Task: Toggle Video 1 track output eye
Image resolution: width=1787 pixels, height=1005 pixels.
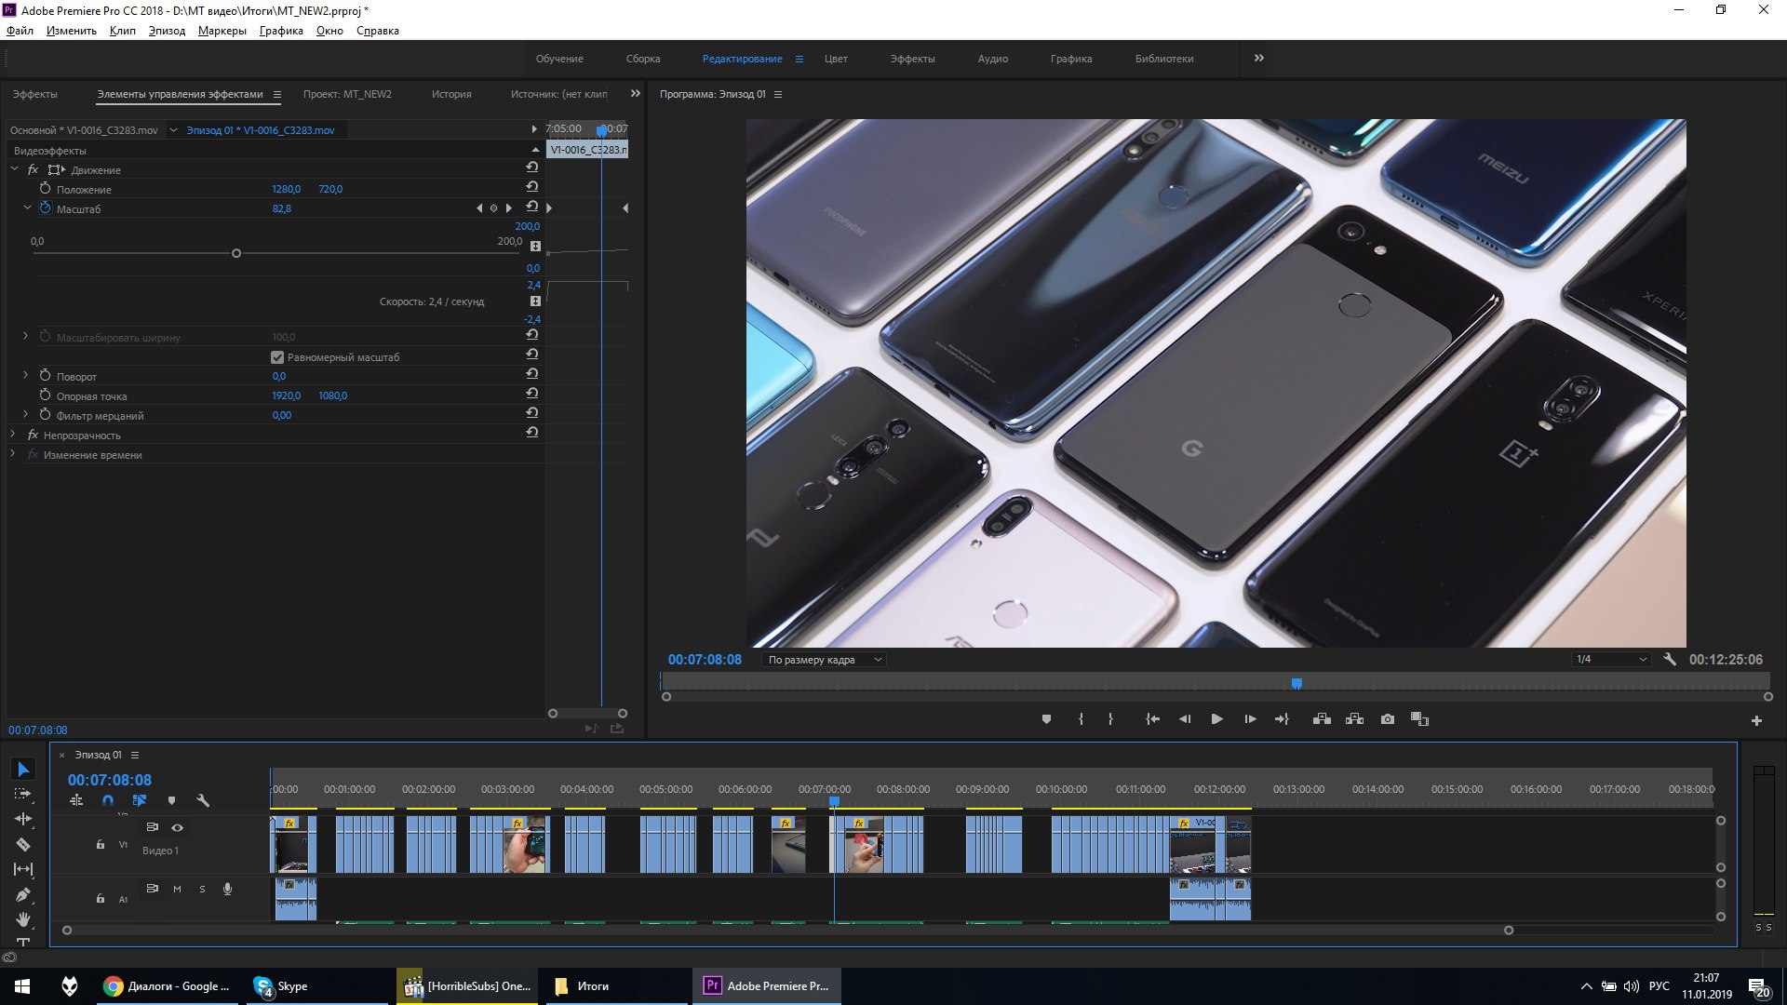Action: click(177, 827)
